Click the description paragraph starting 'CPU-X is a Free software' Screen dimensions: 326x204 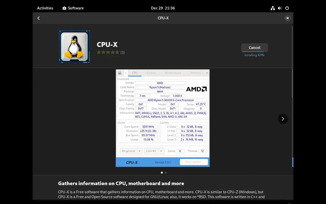[x=161, y=194]
